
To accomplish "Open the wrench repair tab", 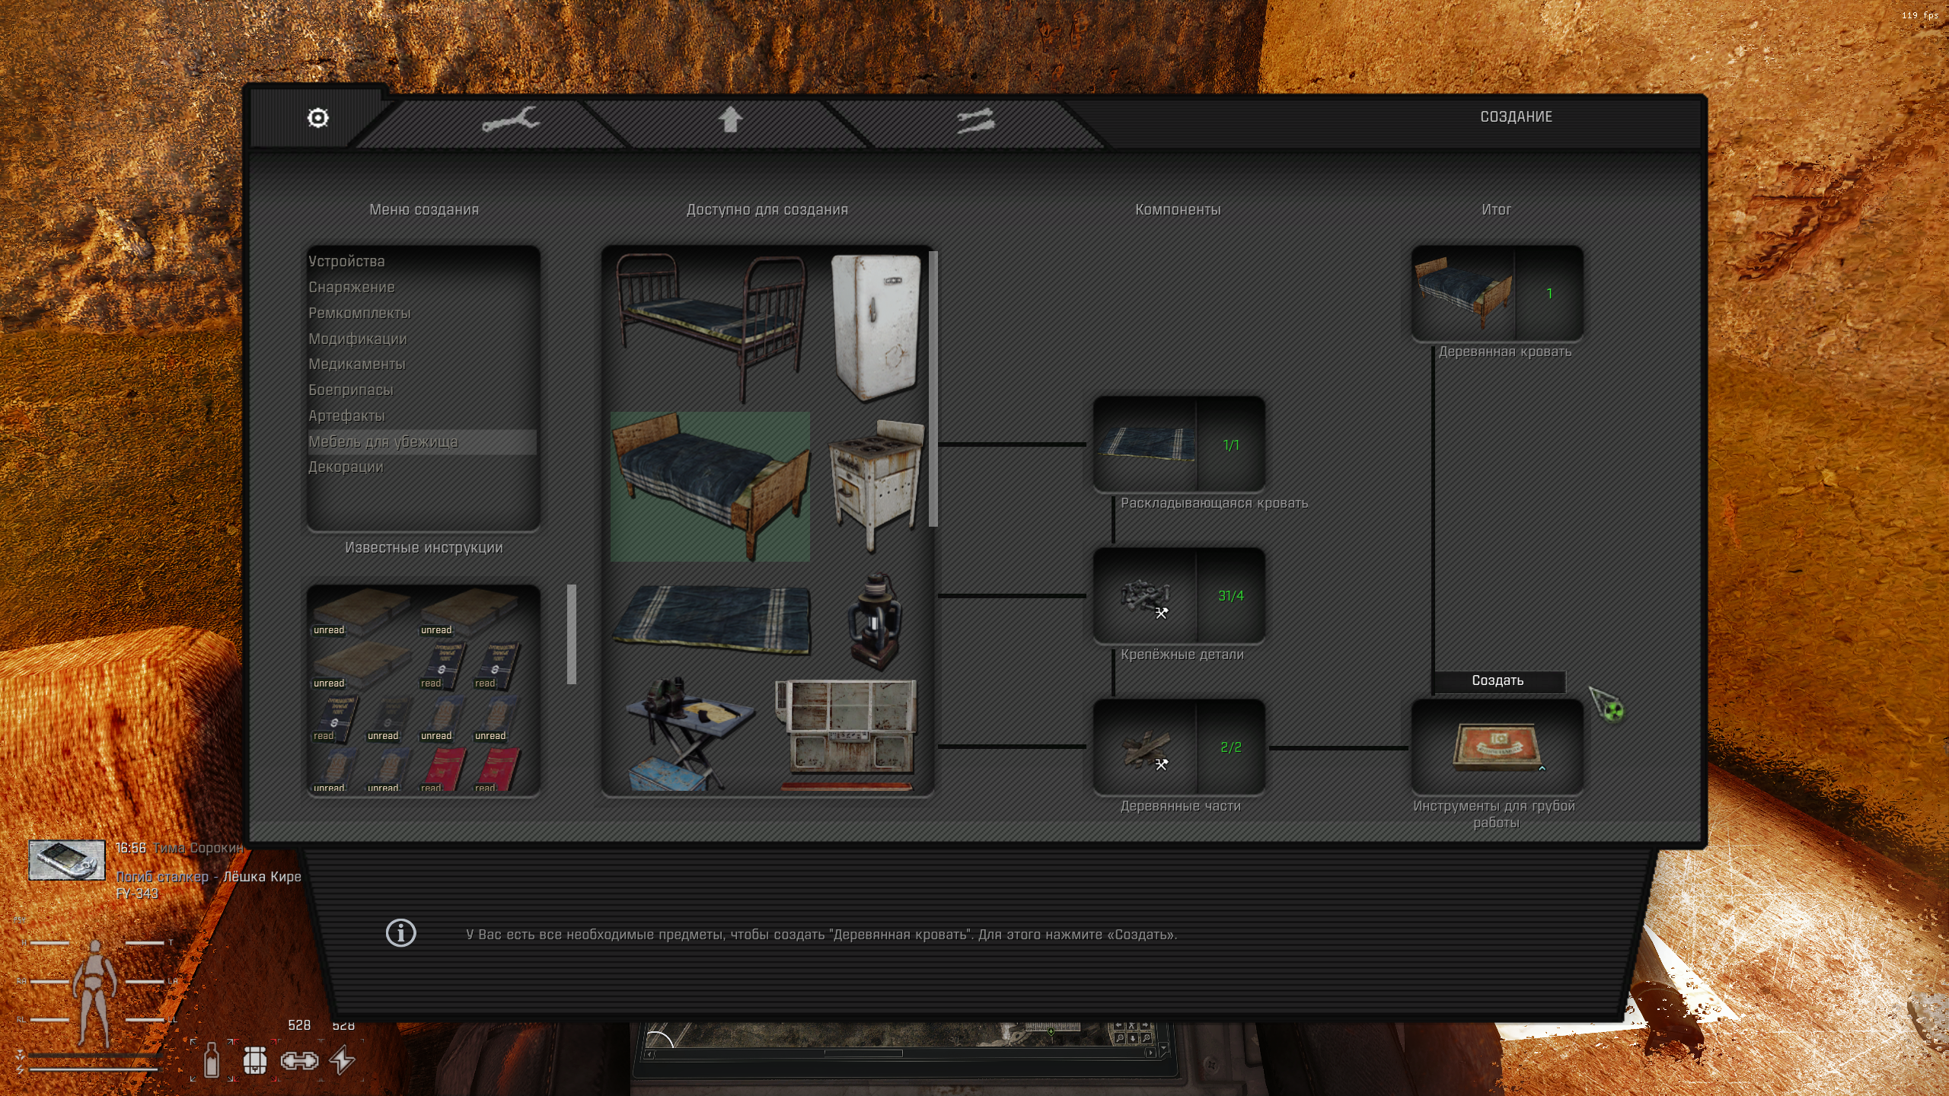I will pyautogui.click(x=509, y=120).
